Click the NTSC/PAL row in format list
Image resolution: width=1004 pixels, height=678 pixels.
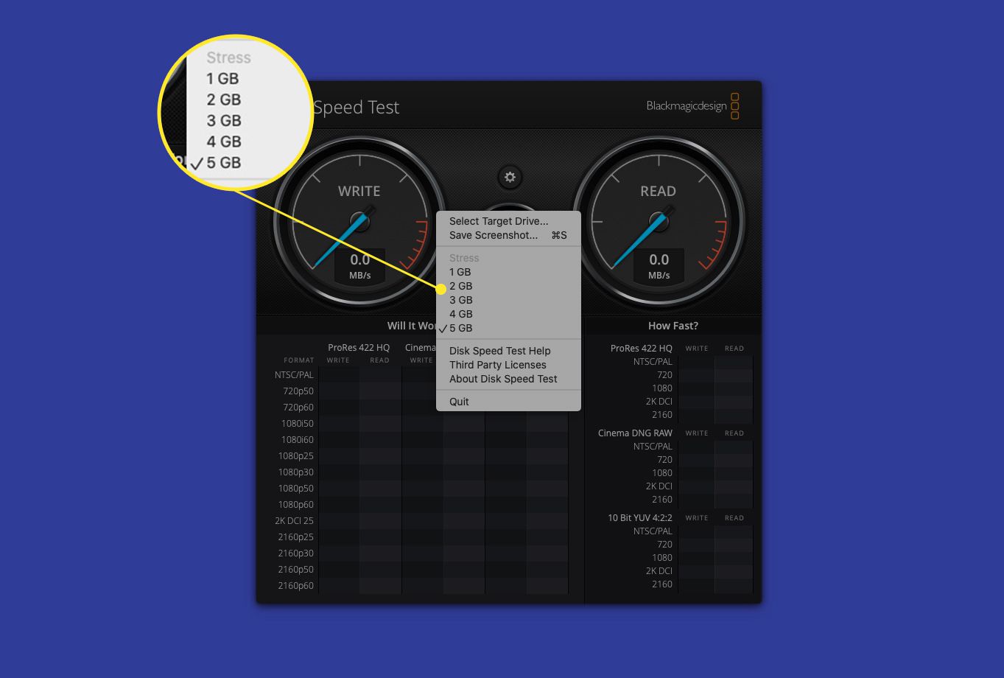[294, 374]
